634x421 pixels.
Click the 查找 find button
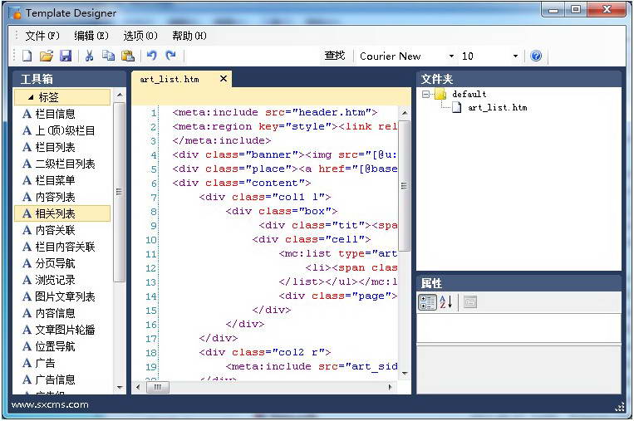click(335, 56)
